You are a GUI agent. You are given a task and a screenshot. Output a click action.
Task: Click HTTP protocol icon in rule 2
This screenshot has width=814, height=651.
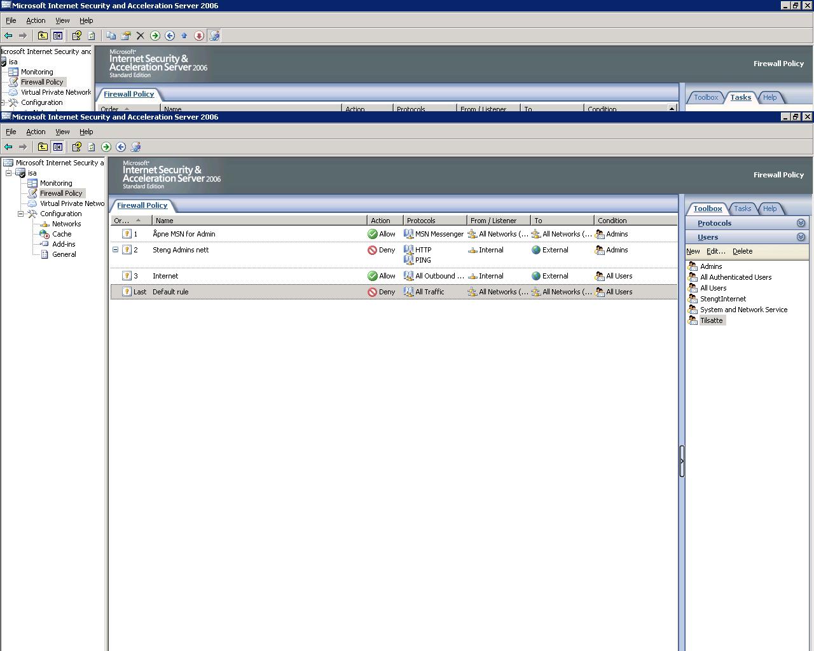409,250
